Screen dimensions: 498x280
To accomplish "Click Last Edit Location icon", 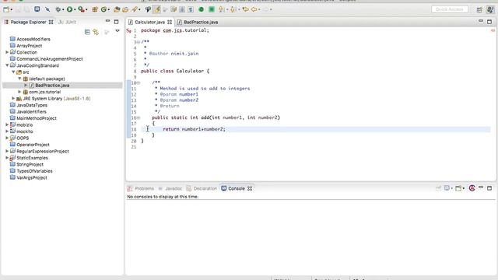I will coord(245,9).
